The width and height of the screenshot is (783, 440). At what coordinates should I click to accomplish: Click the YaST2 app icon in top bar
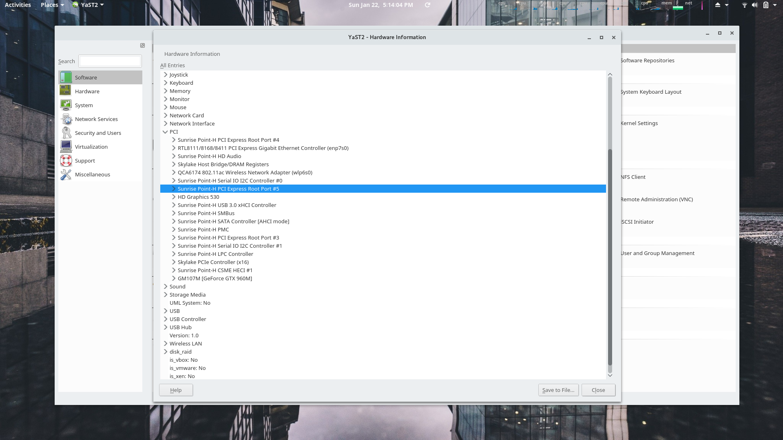coord(75,5)
